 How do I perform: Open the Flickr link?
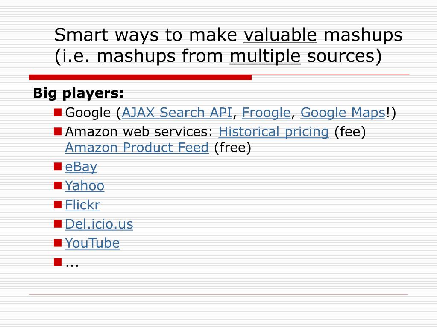(x=82, y=205)
